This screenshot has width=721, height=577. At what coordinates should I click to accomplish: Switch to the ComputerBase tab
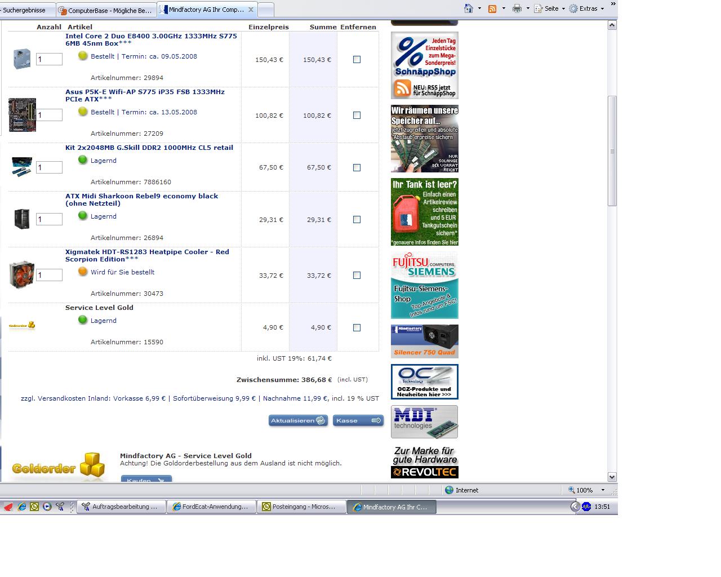[106, 10]
